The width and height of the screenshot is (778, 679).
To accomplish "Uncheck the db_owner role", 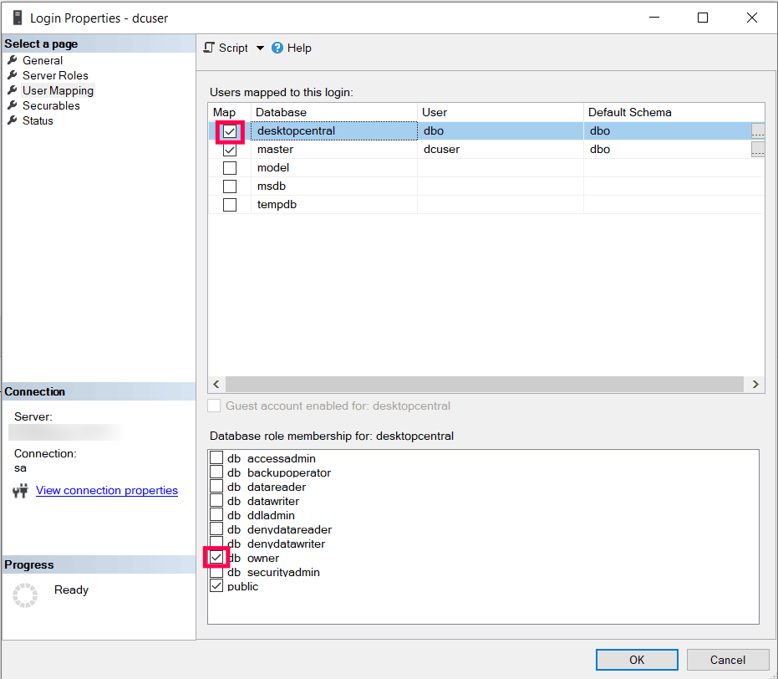I will click(x=216, y=557).
